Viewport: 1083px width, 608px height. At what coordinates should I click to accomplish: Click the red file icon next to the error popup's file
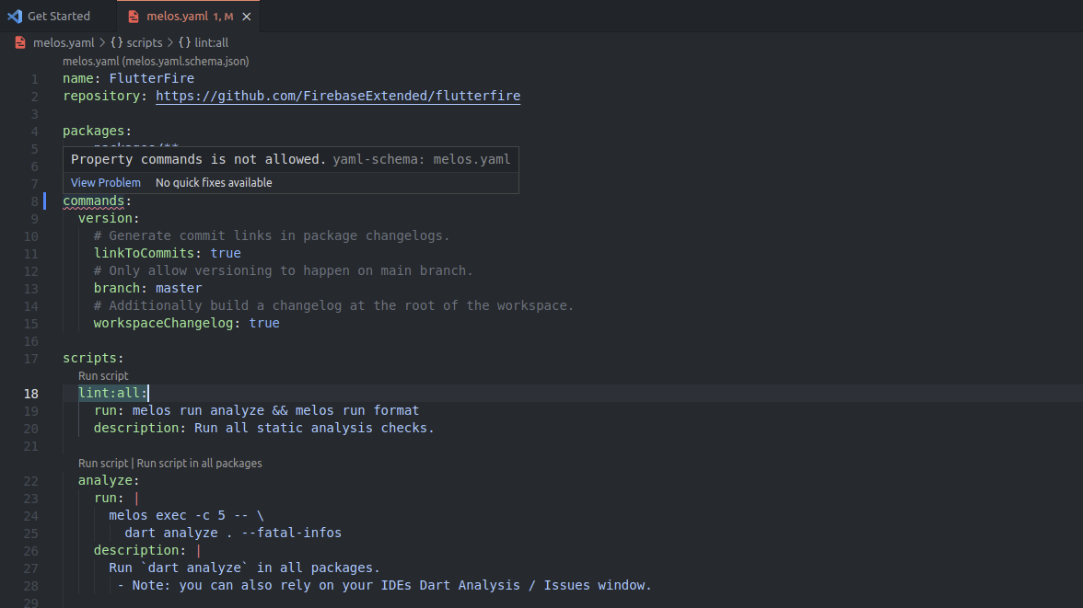19,41
